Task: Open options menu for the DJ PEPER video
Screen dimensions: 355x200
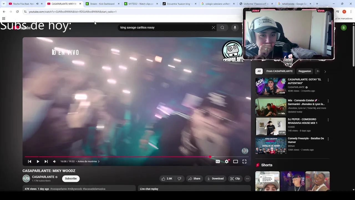Action: (x=328, y=120)
